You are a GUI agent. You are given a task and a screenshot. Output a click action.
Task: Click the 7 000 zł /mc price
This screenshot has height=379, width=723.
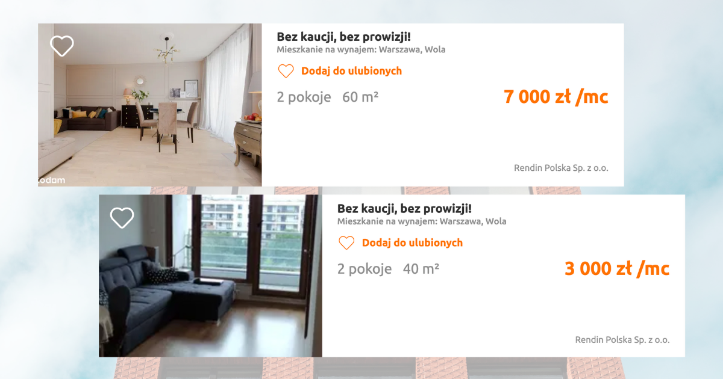point(556,97)
